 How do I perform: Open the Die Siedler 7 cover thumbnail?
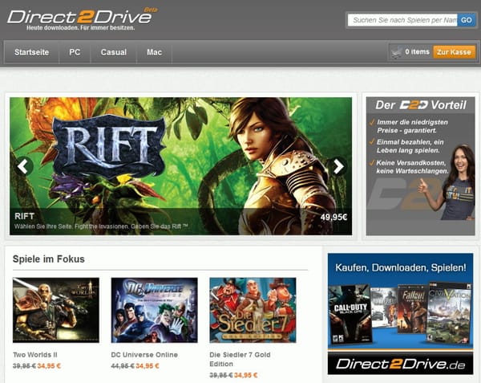tap(253, 310)
